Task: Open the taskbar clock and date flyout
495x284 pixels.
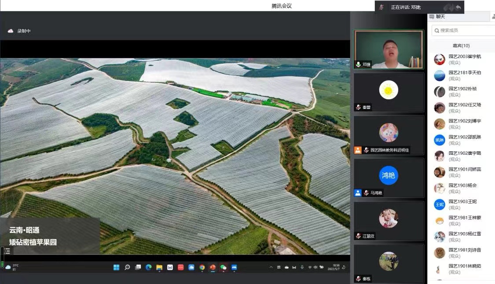Action: point(336,267)
